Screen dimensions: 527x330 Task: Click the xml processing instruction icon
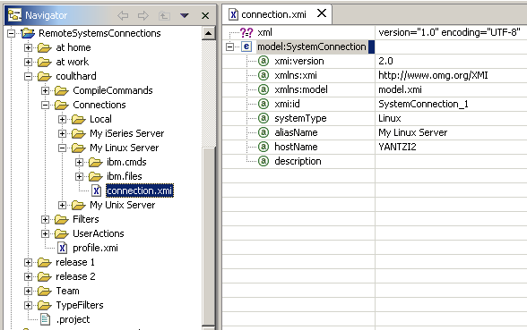246,32
